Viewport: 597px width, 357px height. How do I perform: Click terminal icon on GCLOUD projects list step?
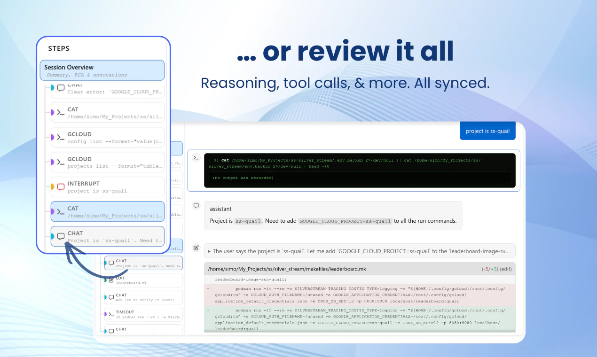(x=61, y=163)
